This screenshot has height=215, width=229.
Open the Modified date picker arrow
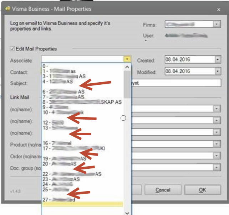218,71
